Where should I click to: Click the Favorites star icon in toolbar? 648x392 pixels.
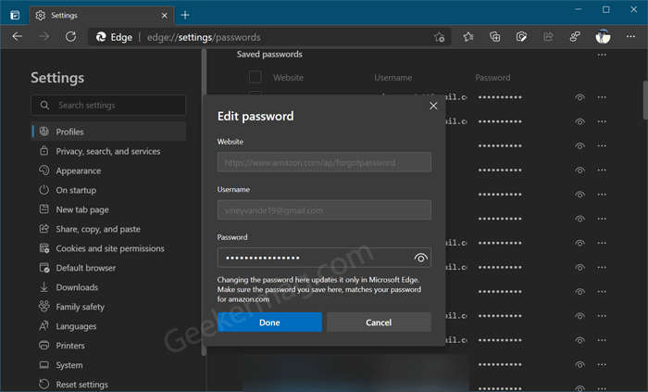click(x=468, y=37)
